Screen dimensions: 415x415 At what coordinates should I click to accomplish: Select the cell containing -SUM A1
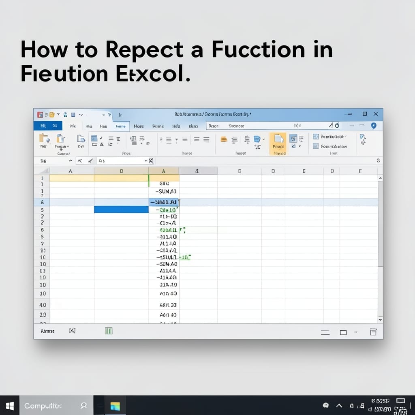coord(164,191)
